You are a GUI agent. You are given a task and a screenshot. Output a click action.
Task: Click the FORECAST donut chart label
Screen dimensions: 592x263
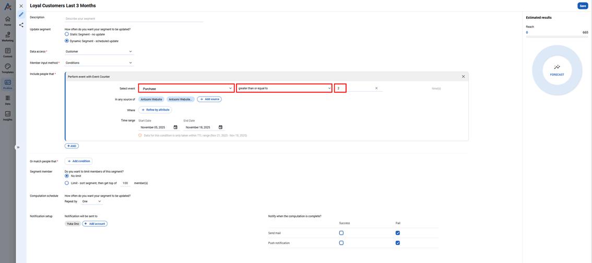pyautogui.click(x=557, y=75)
